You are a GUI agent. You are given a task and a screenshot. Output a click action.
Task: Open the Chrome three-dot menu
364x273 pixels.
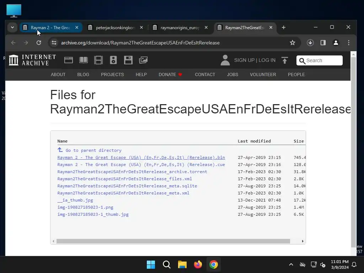click(x=349, y=43)
